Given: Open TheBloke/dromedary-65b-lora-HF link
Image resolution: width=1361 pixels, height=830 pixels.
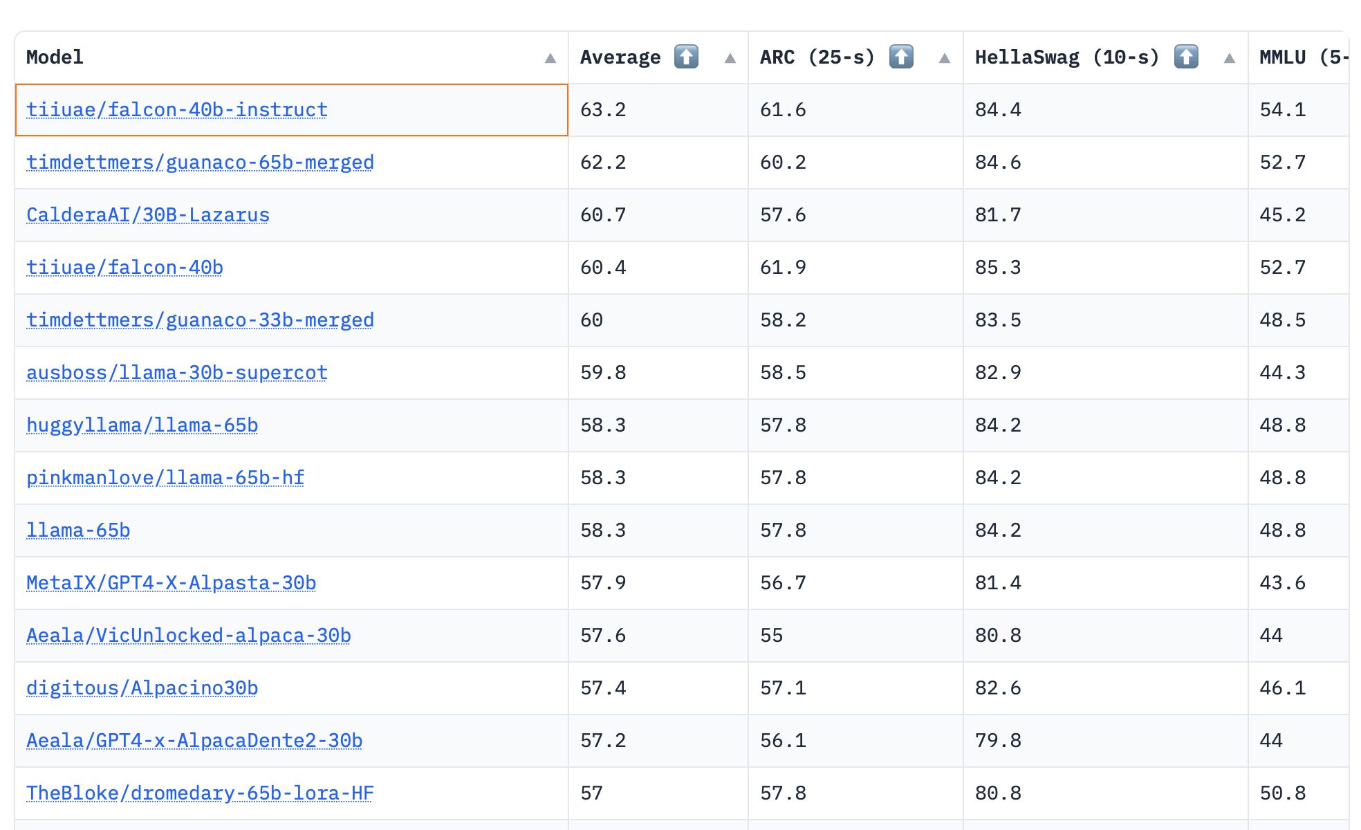Looking at the screenshot, I should tap(200, 793).
